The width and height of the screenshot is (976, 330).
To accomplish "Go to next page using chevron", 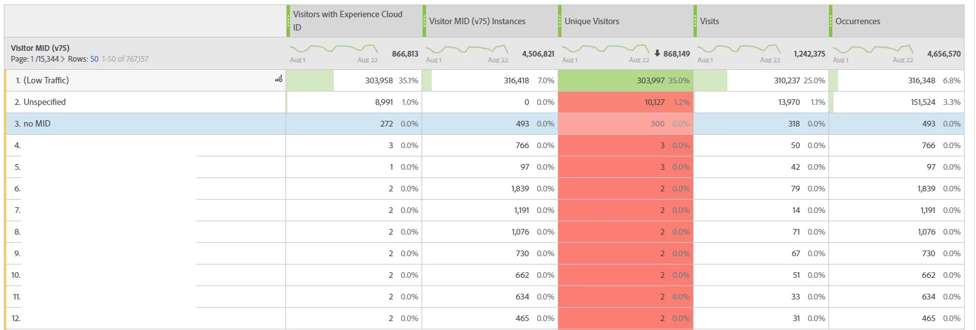I will click(x=63, y=59).
